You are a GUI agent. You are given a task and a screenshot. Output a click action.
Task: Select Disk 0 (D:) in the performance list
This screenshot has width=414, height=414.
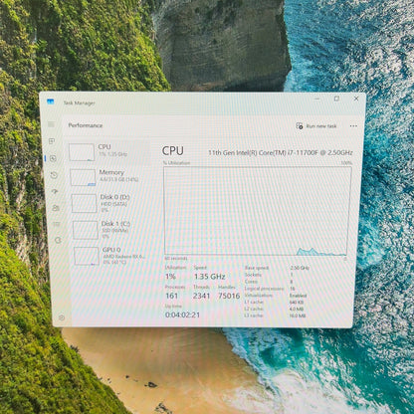[x=110, y=203]
